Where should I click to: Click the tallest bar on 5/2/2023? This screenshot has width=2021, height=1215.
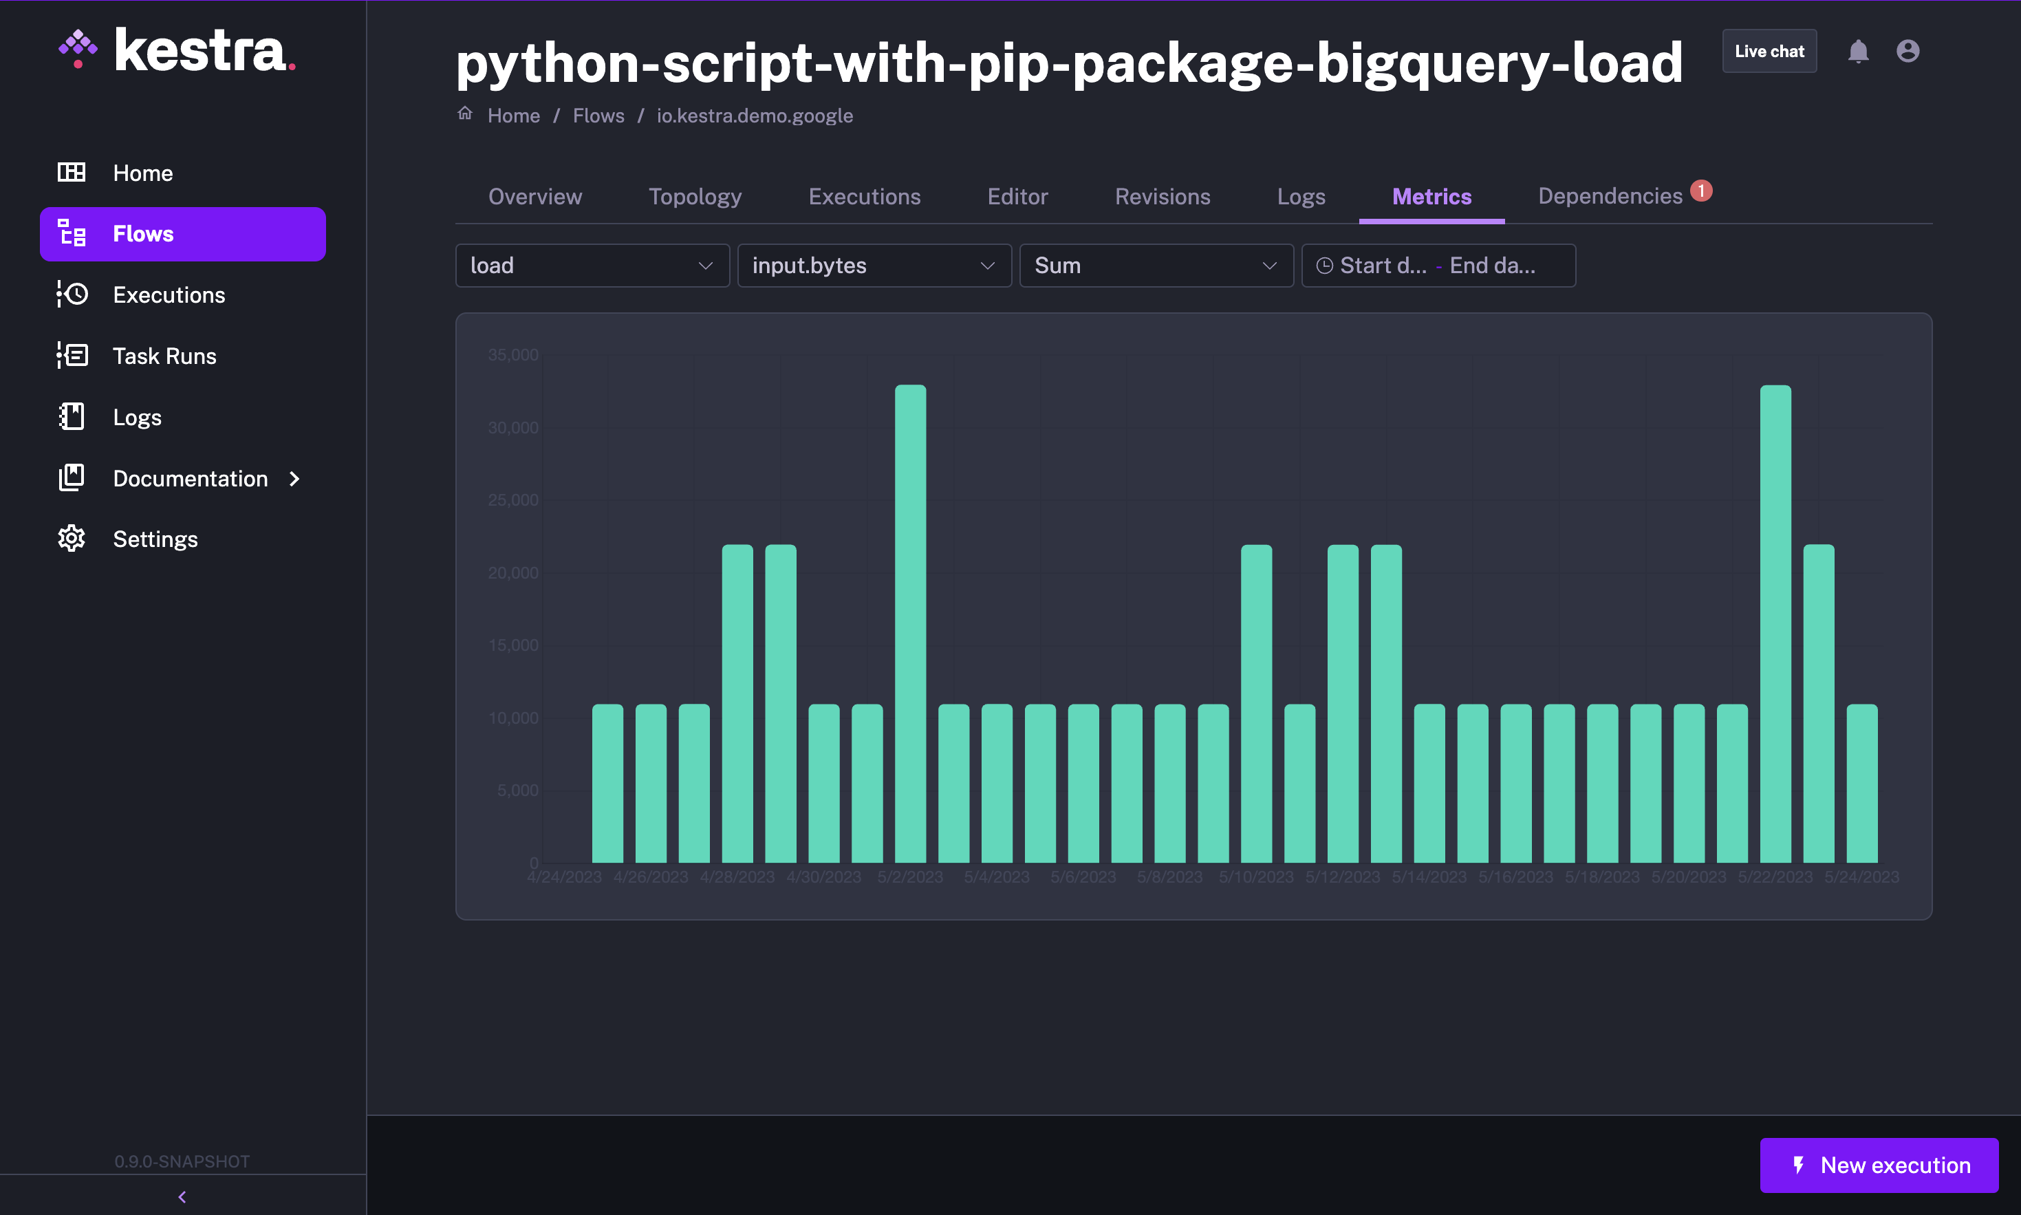pos(909,622)
